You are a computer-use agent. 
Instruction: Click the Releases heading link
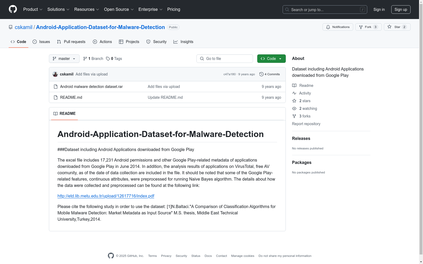[301, 138]
